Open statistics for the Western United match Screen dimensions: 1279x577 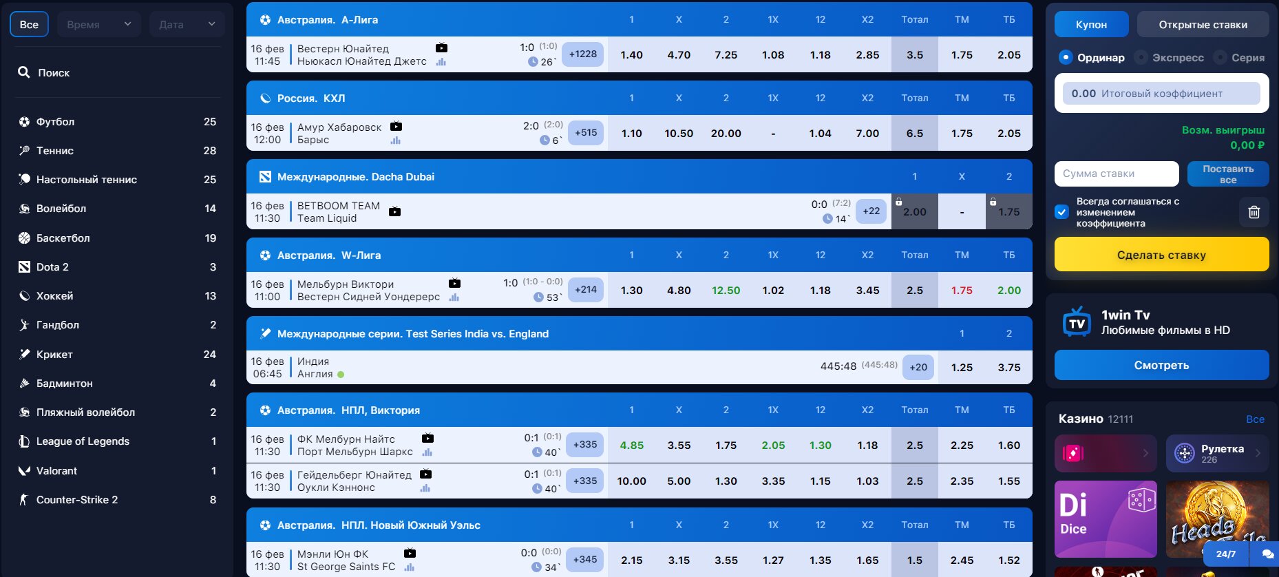[x=441, y=62]
